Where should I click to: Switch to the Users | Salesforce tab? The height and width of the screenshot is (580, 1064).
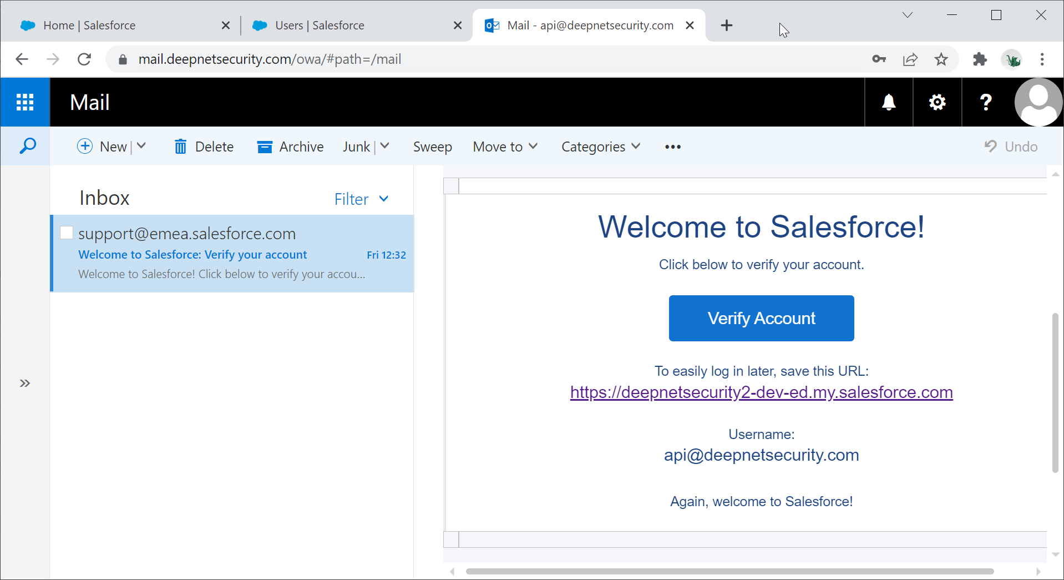point(320,26)
